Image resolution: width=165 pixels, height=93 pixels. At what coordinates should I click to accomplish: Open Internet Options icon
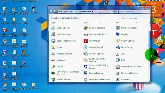86,54
